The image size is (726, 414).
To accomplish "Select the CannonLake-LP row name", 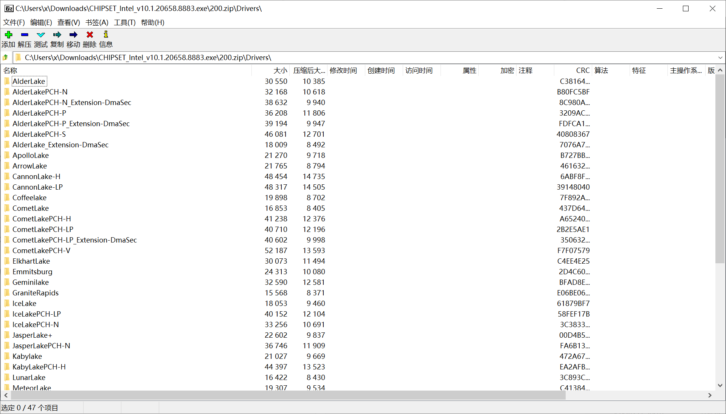I will pyautogui.click(x=37, y=187).
